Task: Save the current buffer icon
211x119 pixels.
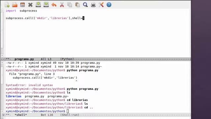Action: [38, 5]
